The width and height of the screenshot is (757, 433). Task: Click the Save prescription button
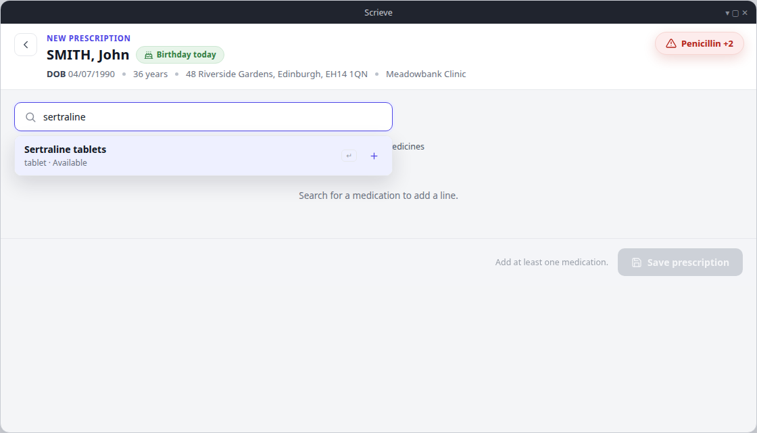[680, 263]
